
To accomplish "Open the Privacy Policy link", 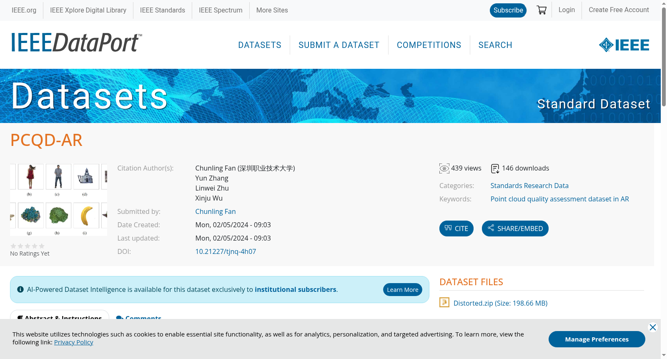I will (x=74, y=342).
